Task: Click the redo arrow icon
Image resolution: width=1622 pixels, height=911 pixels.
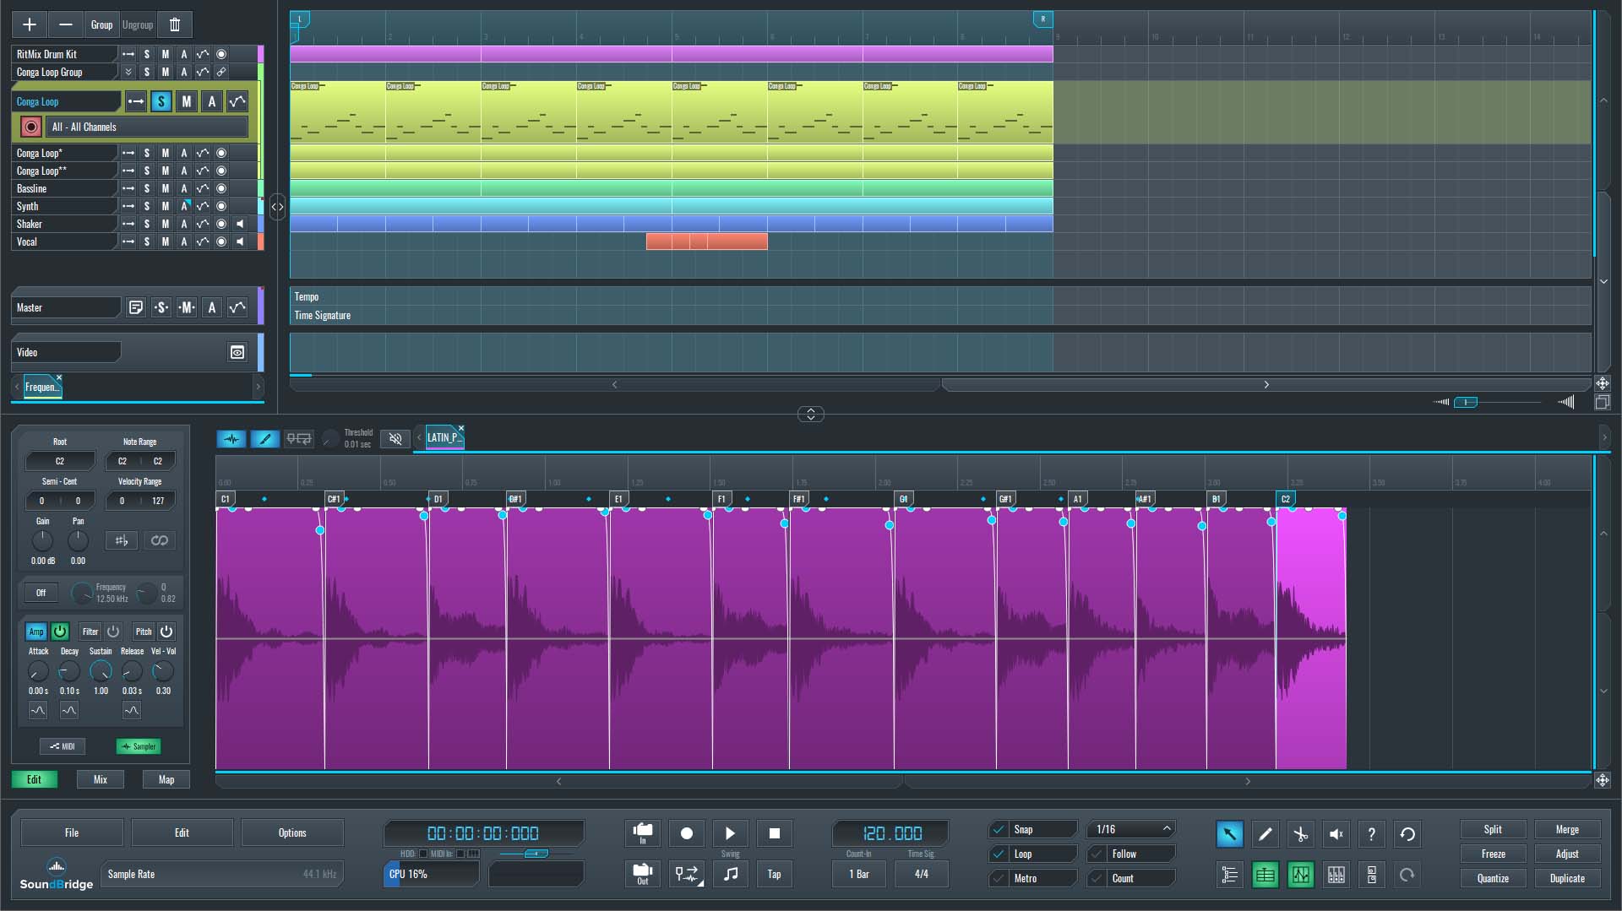Action: (1407, 875)
